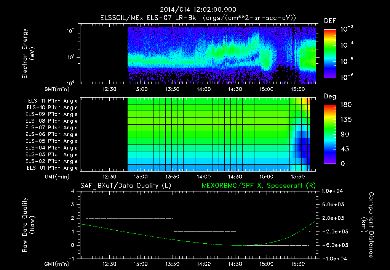Select the 'ELS-10 Pitch Angle' row label

[x=52, y=108]
